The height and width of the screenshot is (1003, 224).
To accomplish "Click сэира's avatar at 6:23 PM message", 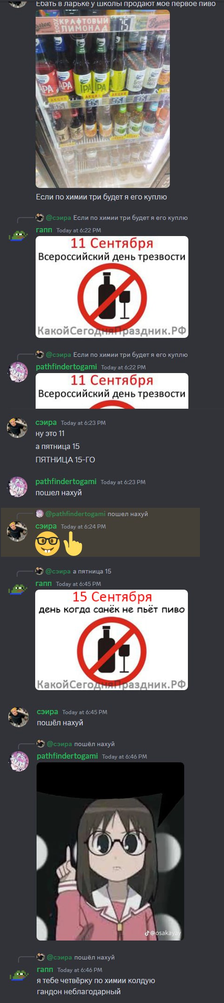I will coord(17,428).
